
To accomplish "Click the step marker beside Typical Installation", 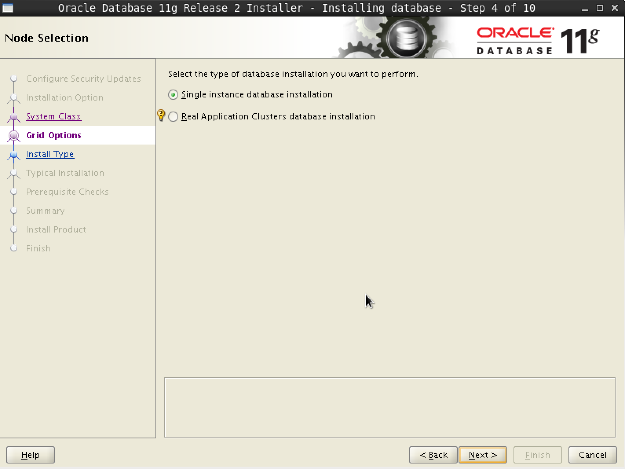I will pyautogui.click(x=14, y=173).
